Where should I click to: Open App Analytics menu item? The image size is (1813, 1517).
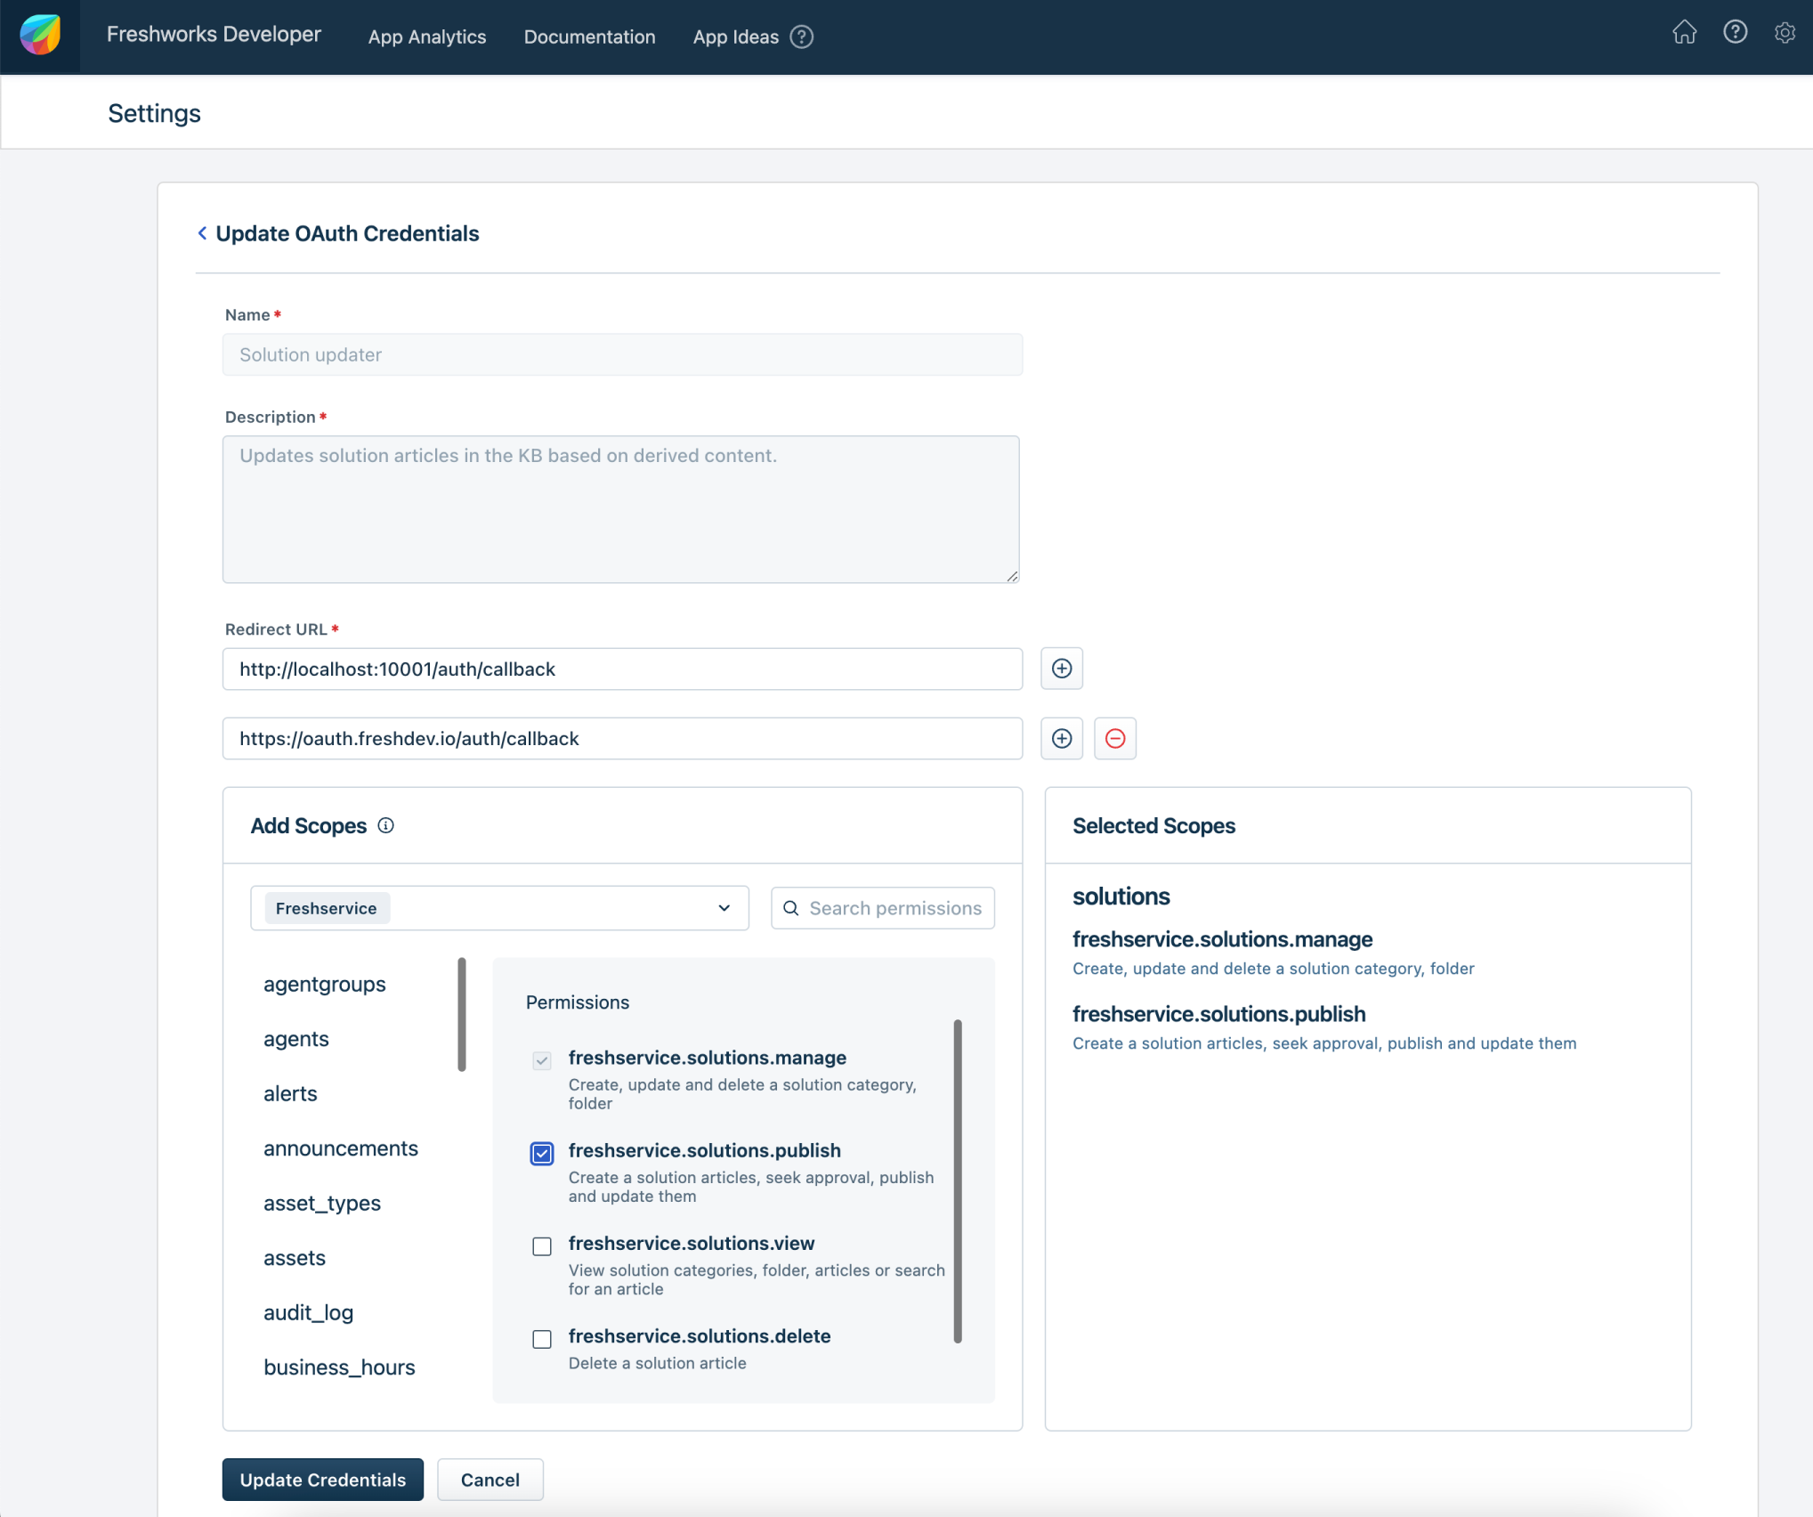pos(426,37)
